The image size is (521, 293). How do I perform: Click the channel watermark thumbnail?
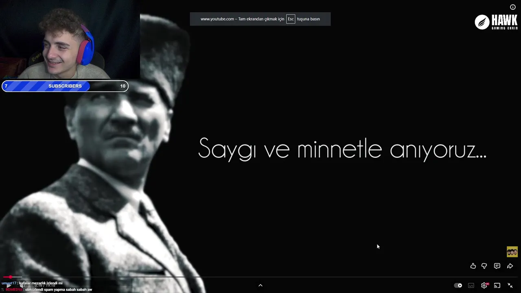point(512,252)
